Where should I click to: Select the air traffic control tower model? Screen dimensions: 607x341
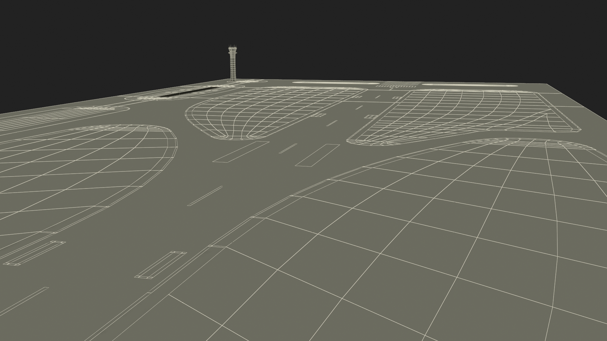(x=232, y=63)
